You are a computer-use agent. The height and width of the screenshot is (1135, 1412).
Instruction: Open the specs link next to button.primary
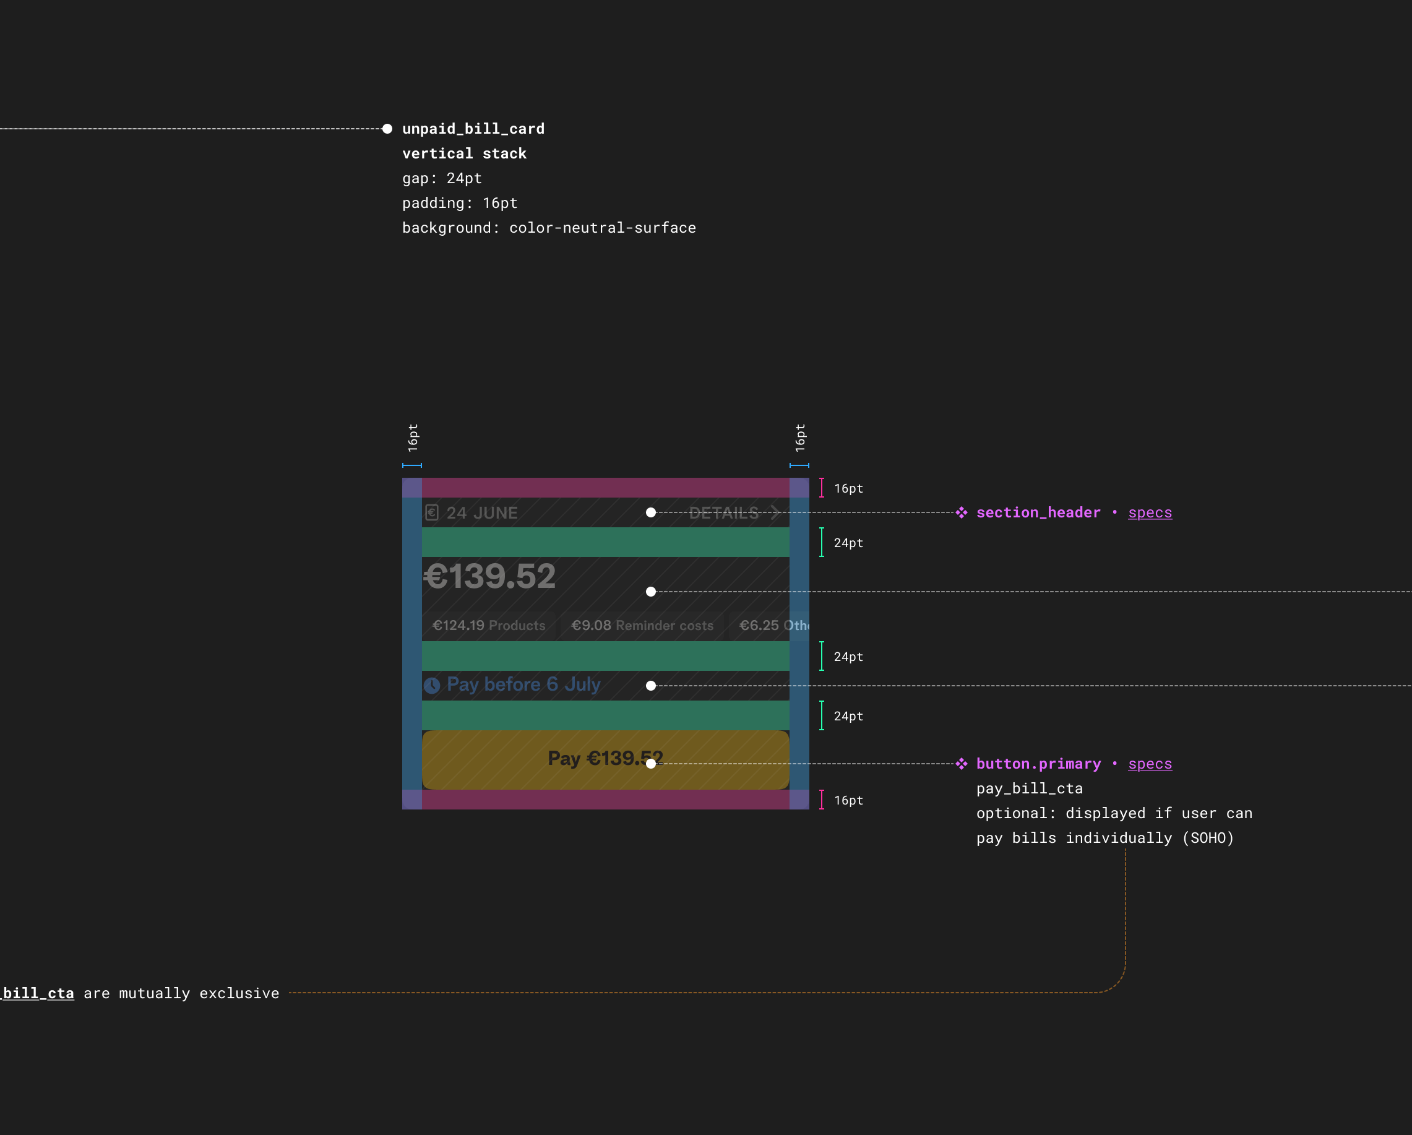click(x=1150, y=764)
